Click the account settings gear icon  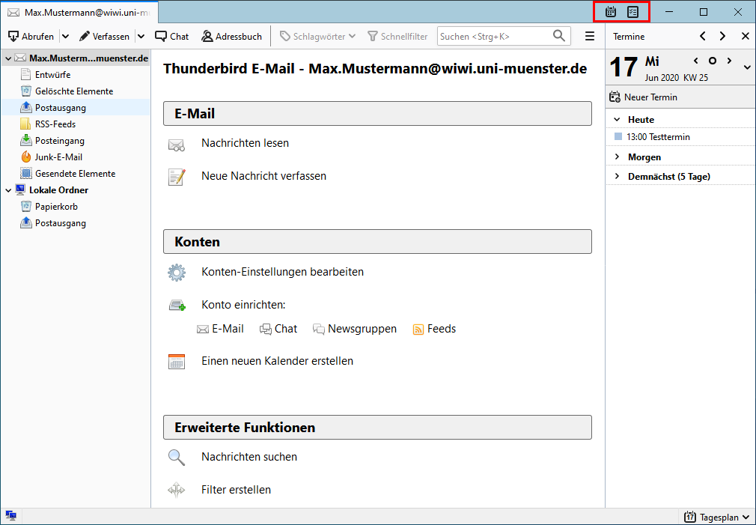pyautogui.click(x=177, y=273)
